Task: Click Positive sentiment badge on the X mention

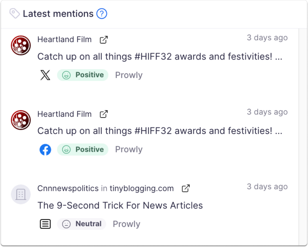Action: tap(83, 75)
